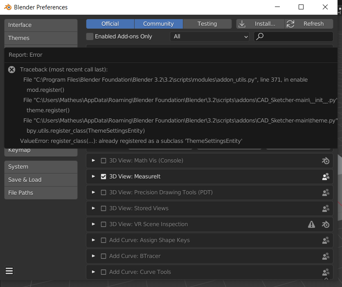Enable the Enabled Add-ons Only checkbox
342x287 pixels.
[x=90, y=36]
